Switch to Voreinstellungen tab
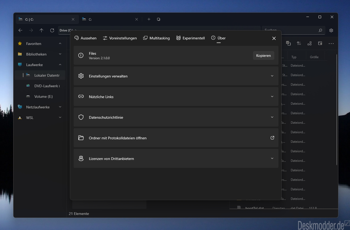Image resolution: width=350 pixels, height=230 pixels. tap(120, 38)
